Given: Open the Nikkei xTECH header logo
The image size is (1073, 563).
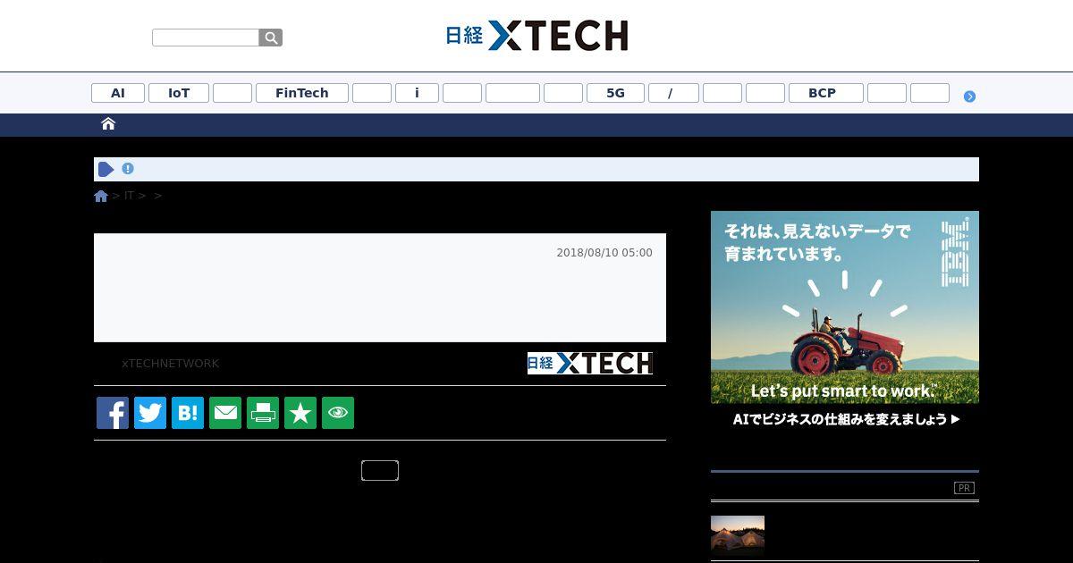Looking at the screenshot, I should (x=536, y=36).
